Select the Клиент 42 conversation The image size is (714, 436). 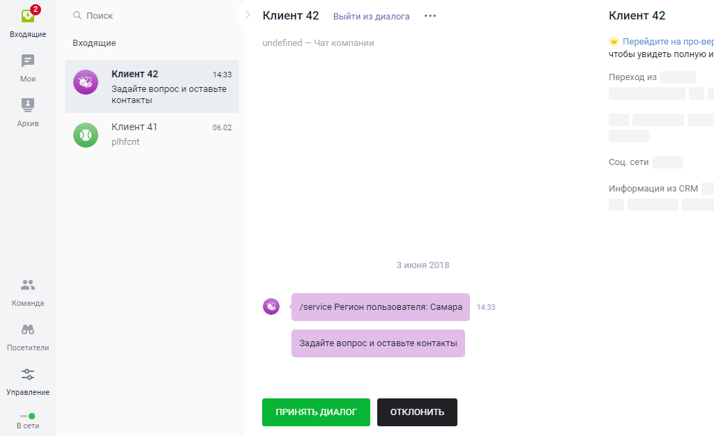152,86
